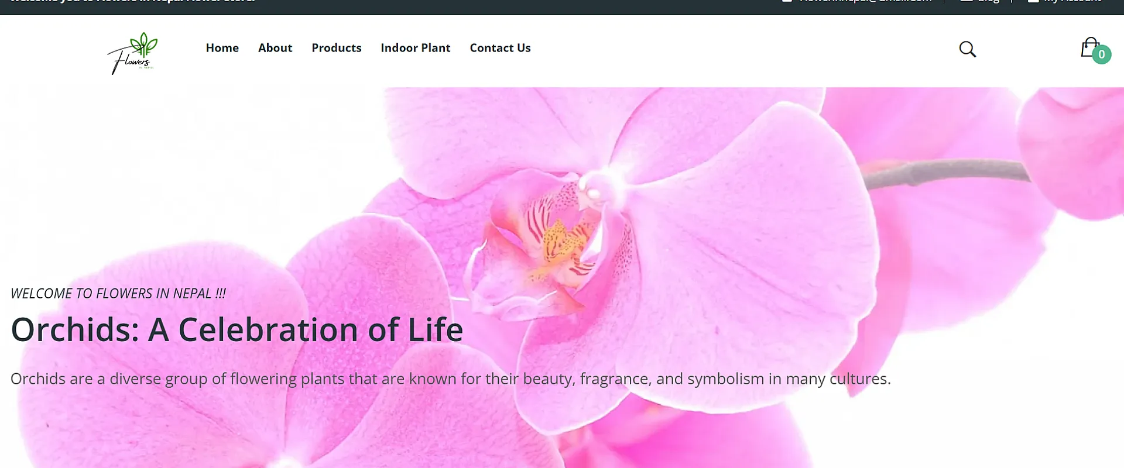
Task: Click the green cart count badge
Action: (1101, 54)
